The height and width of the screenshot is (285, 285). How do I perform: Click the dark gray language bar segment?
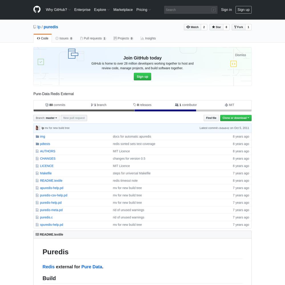pyautogui.click(x=84, y=111)
